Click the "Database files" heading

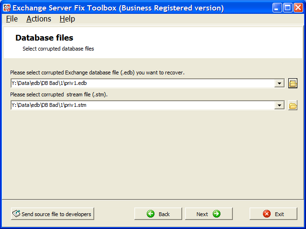[44, 38]
